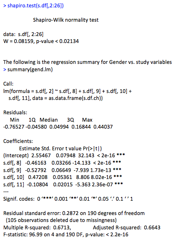
Task: Click the s.df[, 10] coefficient row
Action: click(x=63, y=177)
